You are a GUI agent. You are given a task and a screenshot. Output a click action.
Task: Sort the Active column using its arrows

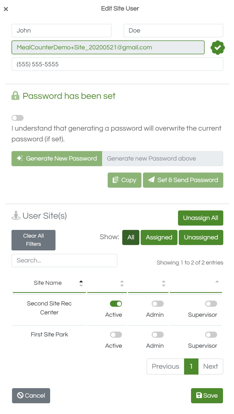pyautogui.click(x=122, y=283)
